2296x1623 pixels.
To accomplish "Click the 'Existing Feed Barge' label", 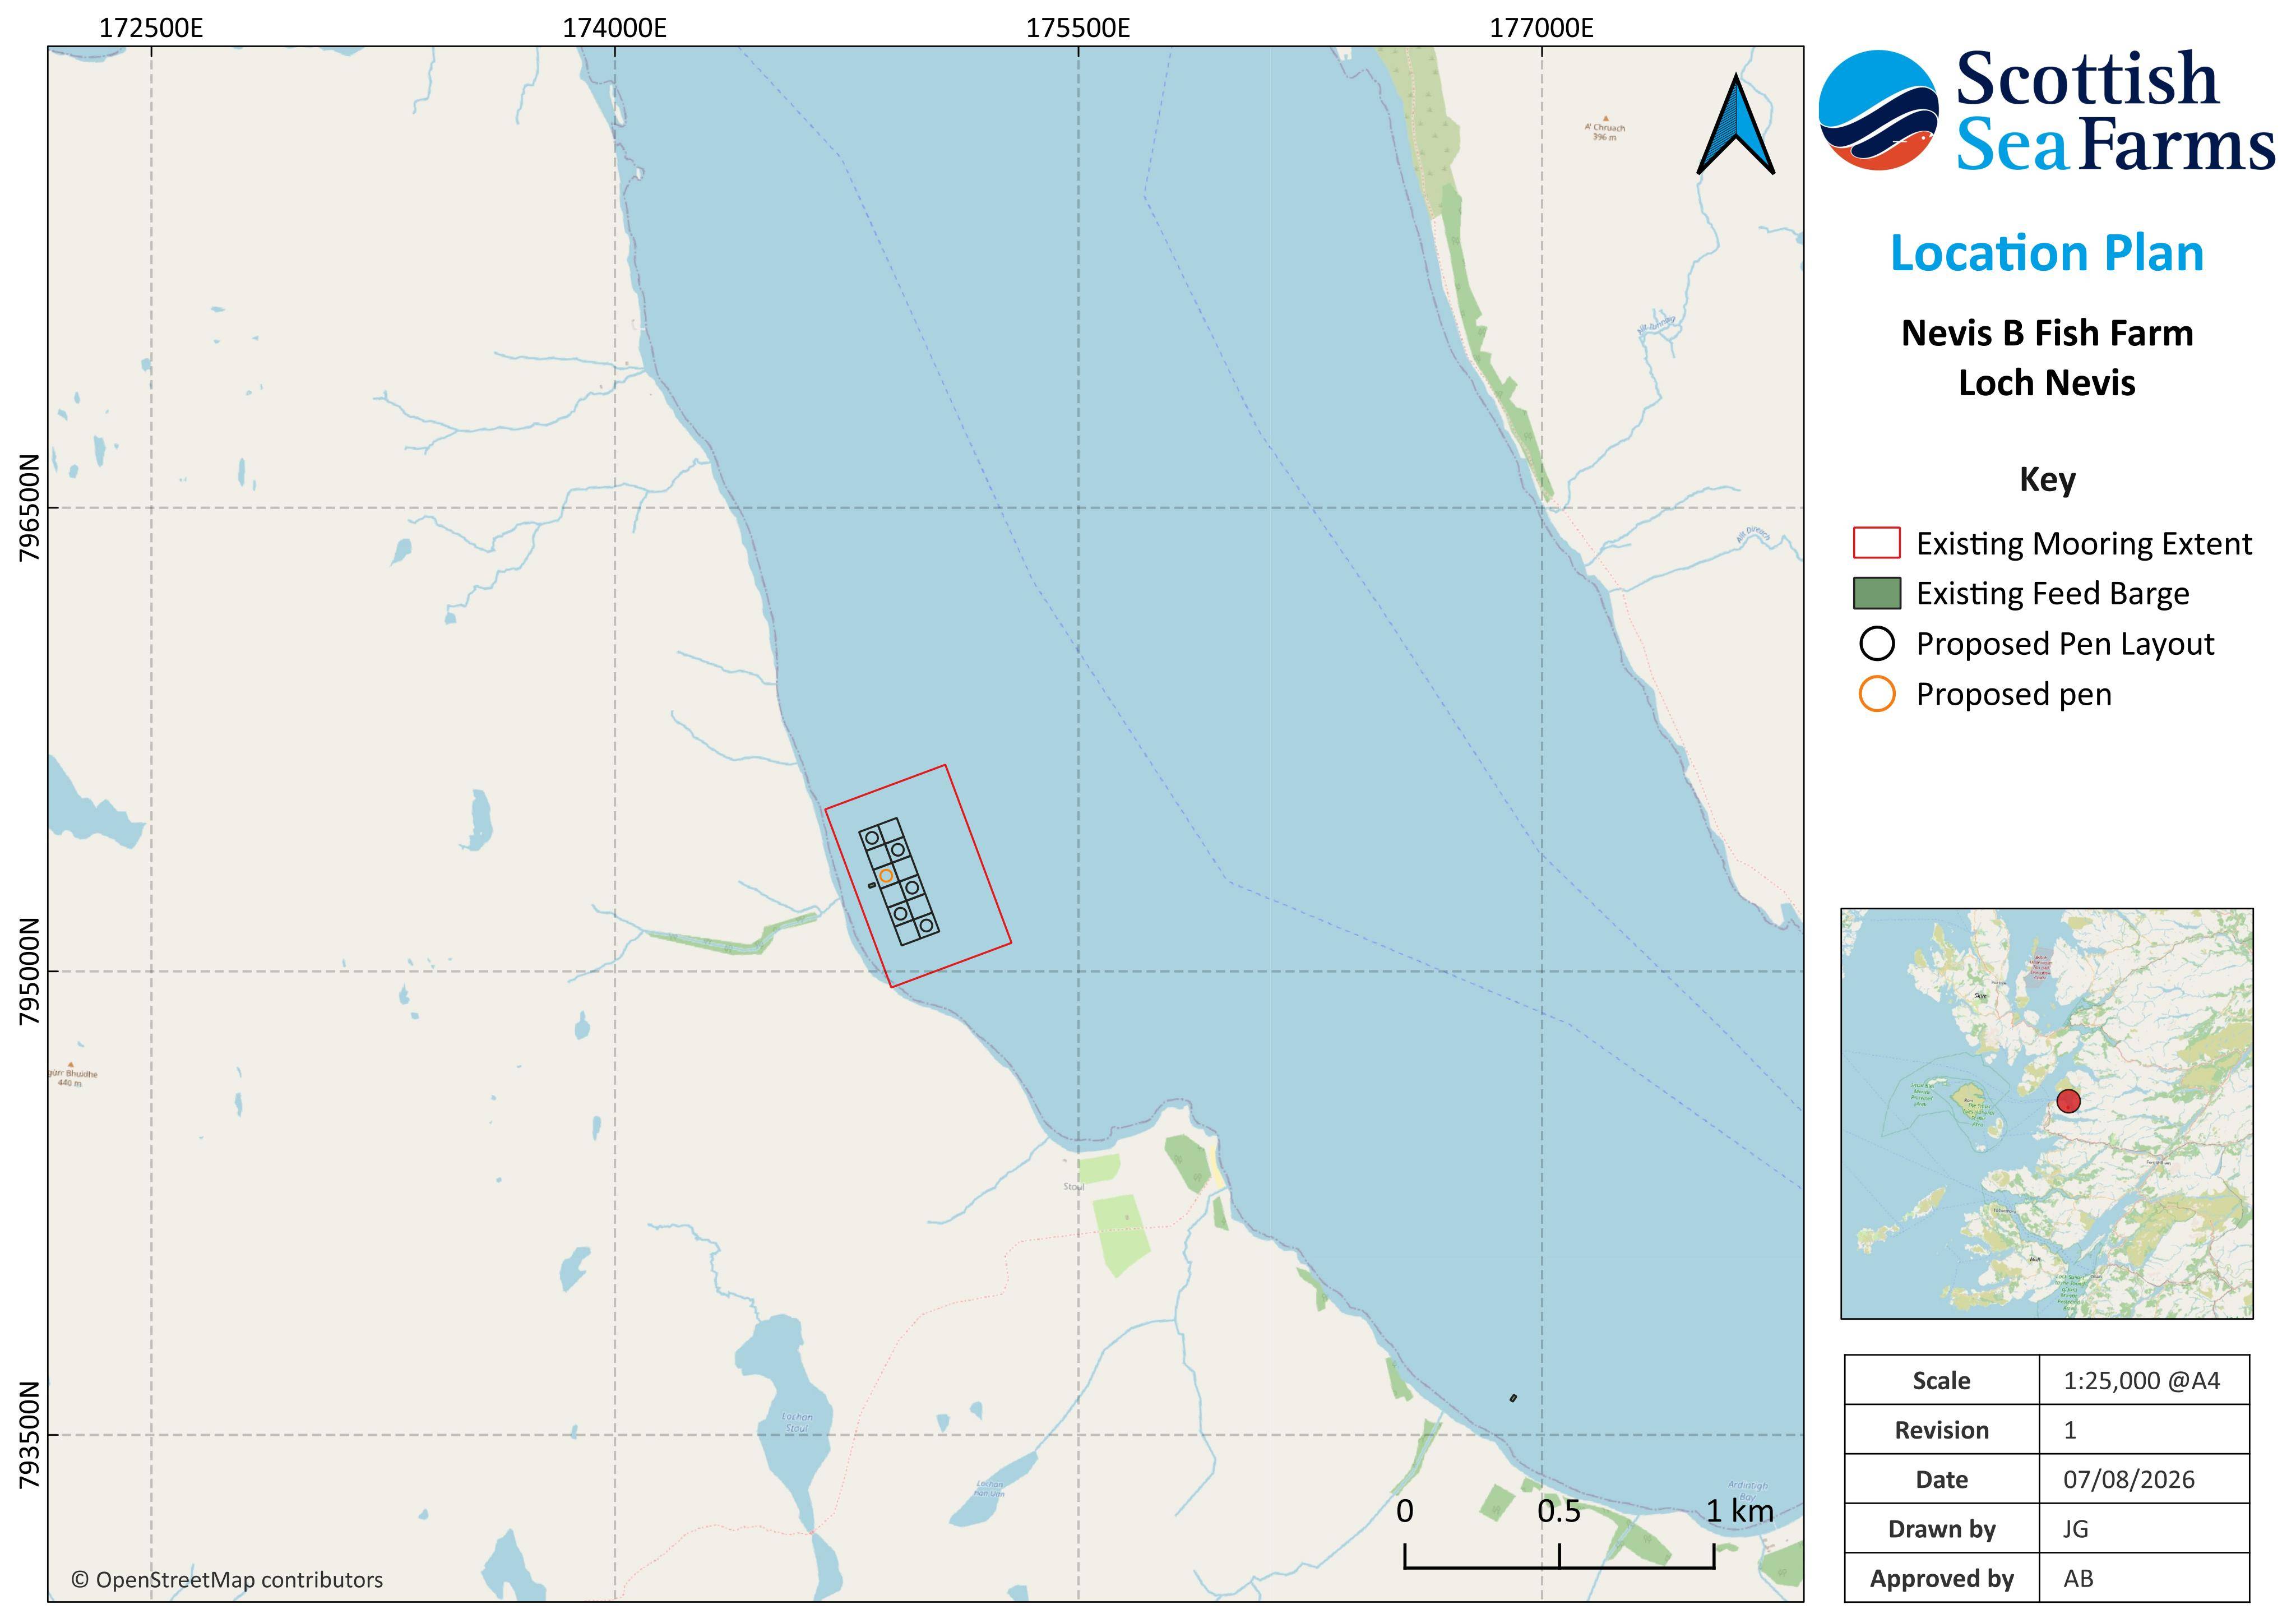I will click(x=2052, y=594).
